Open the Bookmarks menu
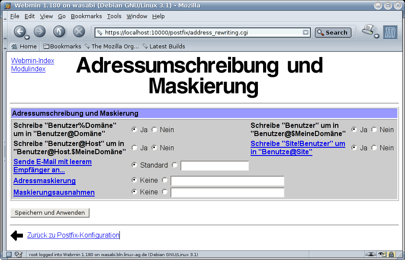The width and height of the screenshot is (405, 260). (86, 16)
